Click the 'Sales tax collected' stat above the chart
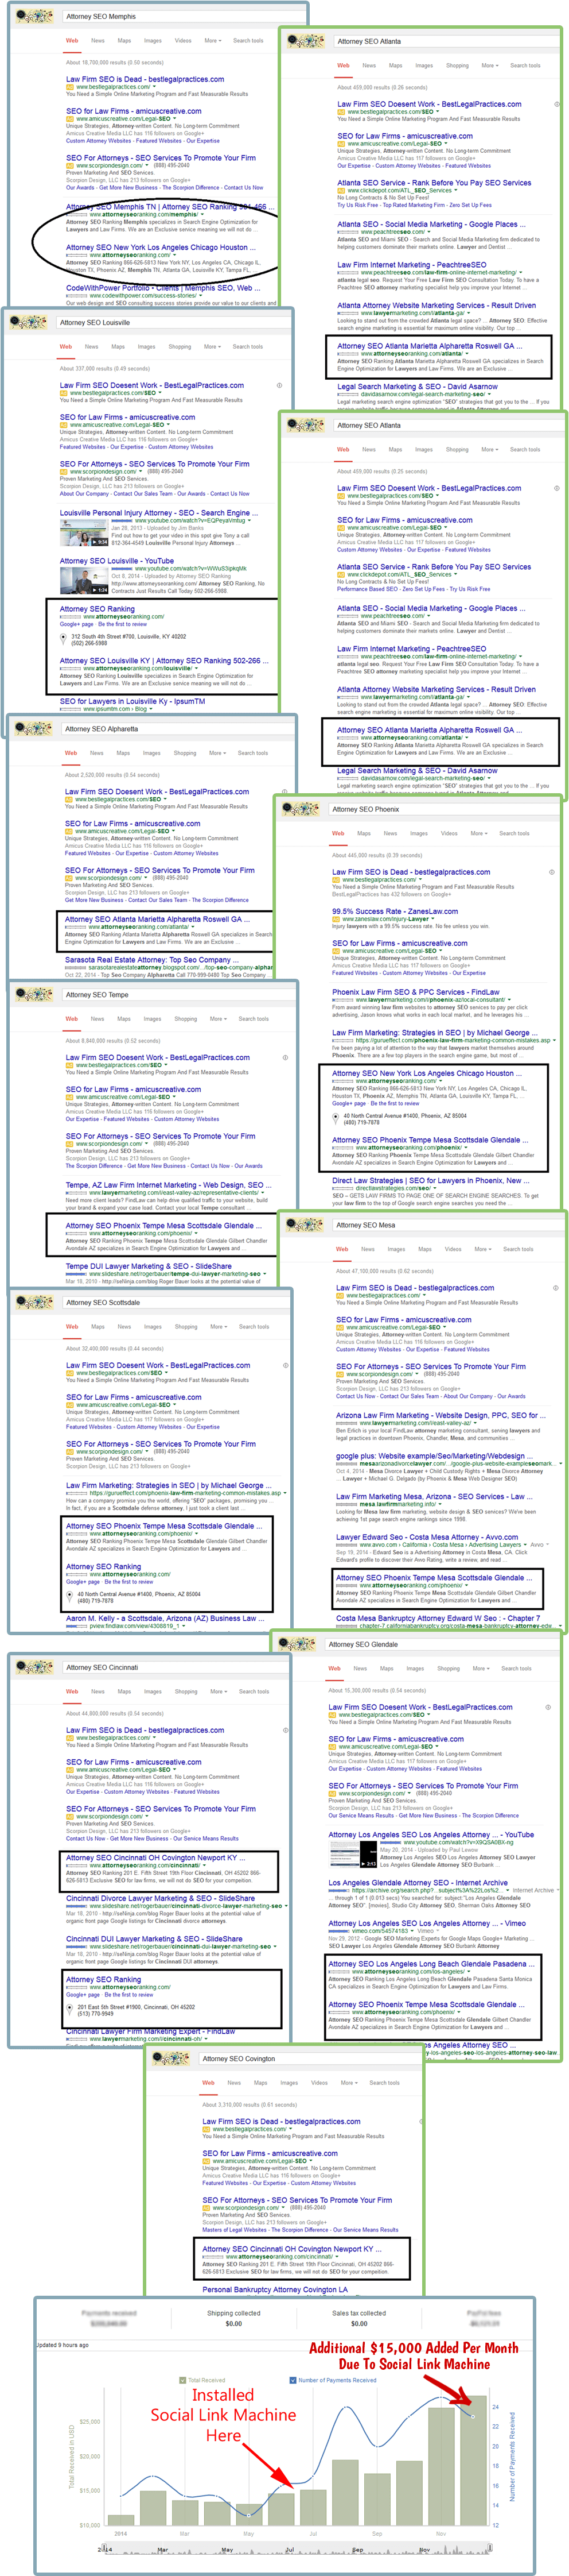 360,2318
